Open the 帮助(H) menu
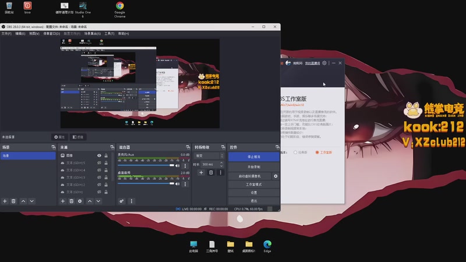Screen dimensions: 466x262 (x=123, y=34)
